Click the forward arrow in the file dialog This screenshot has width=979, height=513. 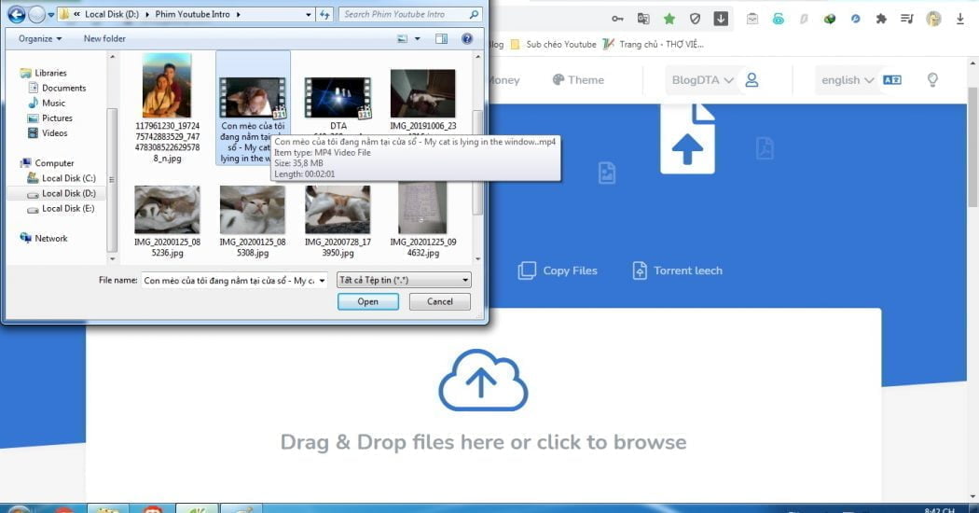[37, 14]
